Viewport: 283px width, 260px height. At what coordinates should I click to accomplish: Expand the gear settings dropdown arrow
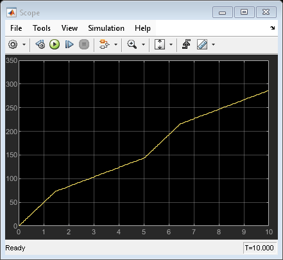(x=24, y=44)
